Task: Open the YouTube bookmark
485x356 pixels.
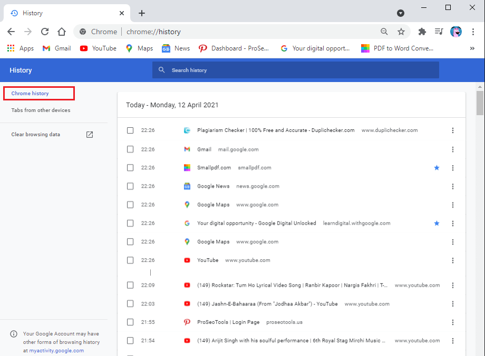Action: click(x=98, y=48)
